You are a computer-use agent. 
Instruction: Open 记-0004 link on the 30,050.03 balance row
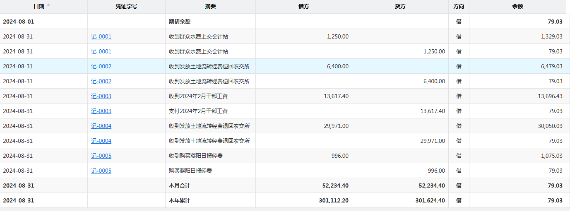click(x=101, y=126)
